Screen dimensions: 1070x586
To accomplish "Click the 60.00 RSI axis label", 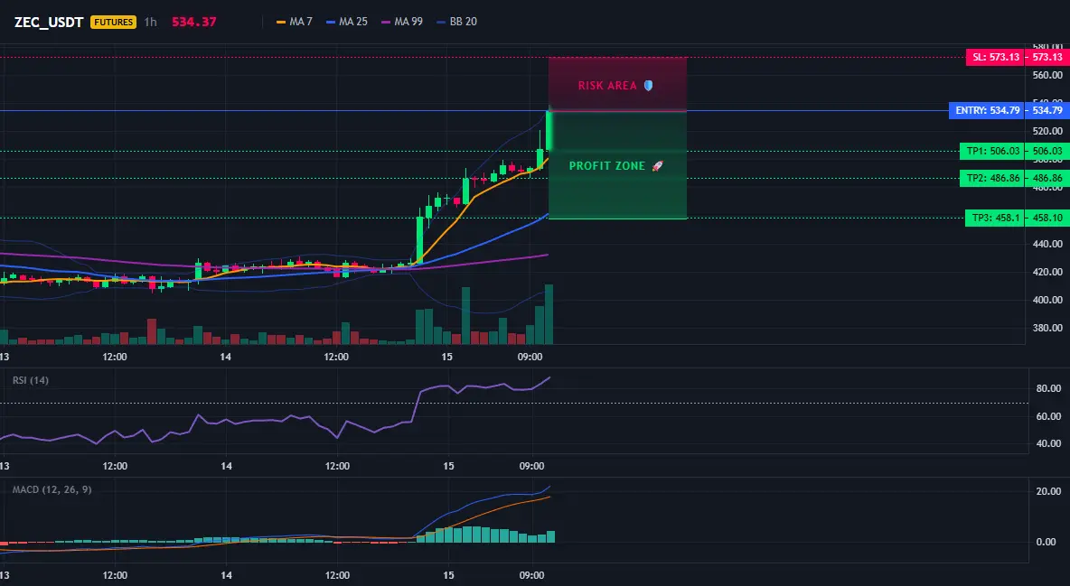I will (1048, 416).
